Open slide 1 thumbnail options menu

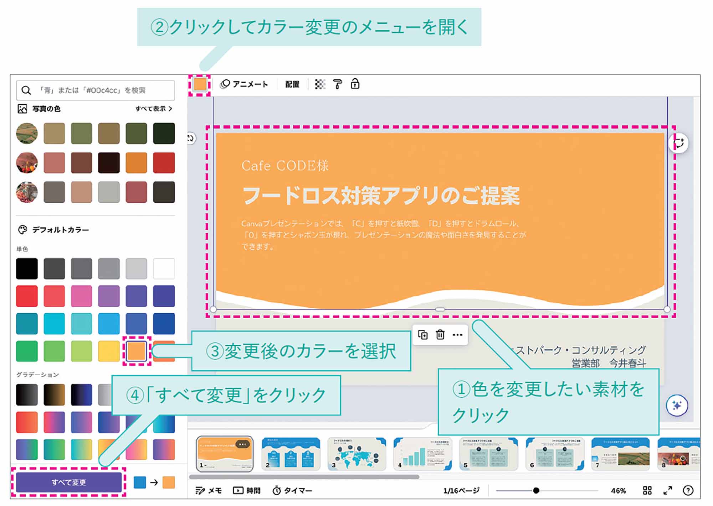pyautogui.click(x=242, y=444)
